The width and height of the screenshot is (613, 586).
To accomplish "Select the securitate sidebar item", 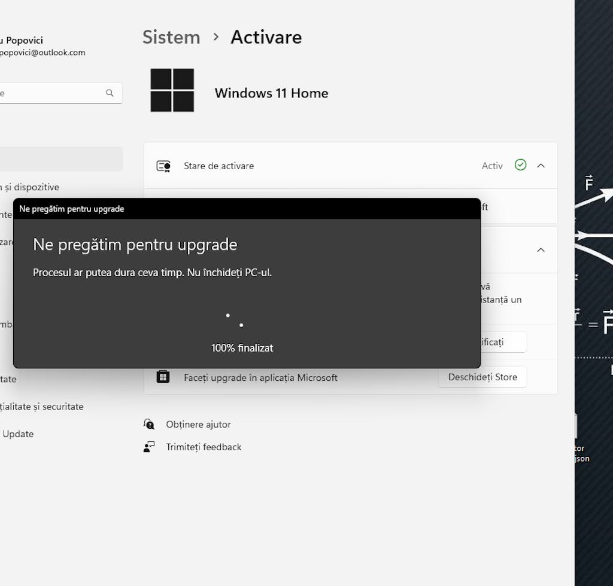I will coord(42,406).
